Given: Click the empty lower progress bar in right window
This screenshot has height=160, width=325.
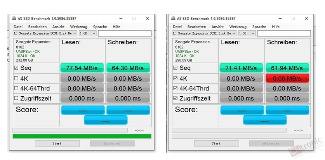Looking at the screenshot, I should tap(241, 136).
